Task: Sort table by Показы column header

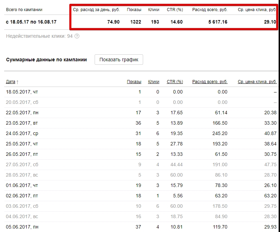Action: coord(134,82)
